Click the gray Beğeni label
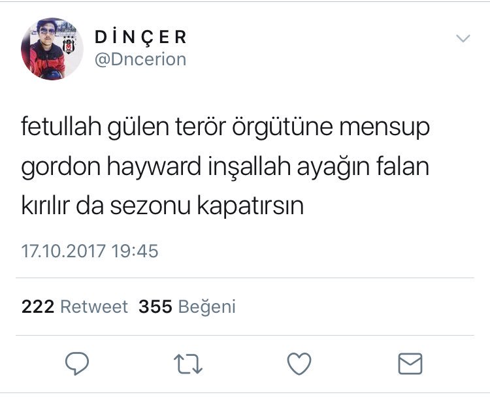The height and width of the screenshot is (399, 490). point(206,307)
